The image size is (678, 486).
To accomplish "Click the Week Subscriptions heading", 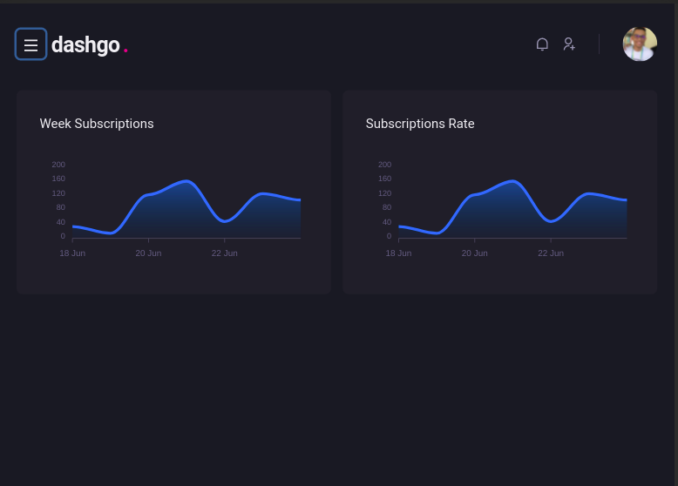I will click(x=97, y=124).
